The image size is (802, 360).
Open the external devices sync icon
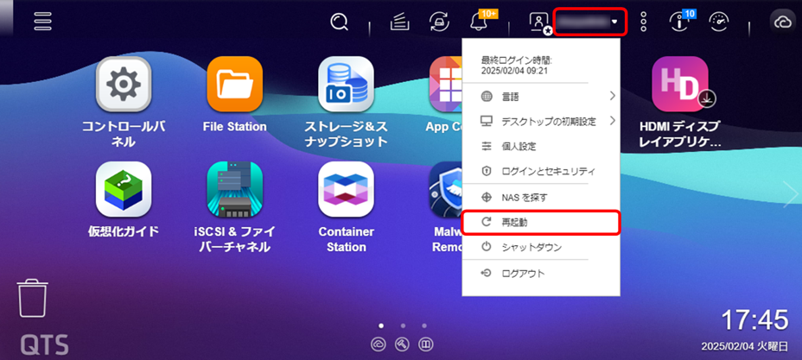tap(439, 22)
